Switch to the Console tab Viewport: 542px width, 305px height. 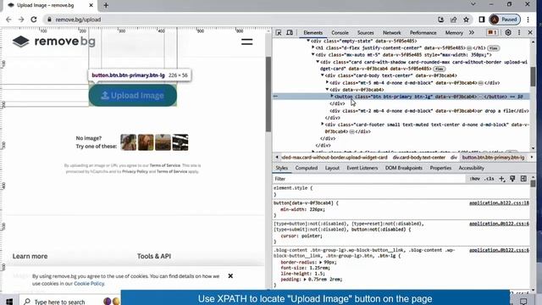click(x=340, y=33)
